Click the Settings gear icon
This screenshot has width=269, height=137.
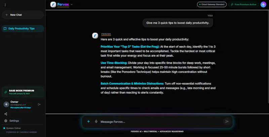(6, 121)
